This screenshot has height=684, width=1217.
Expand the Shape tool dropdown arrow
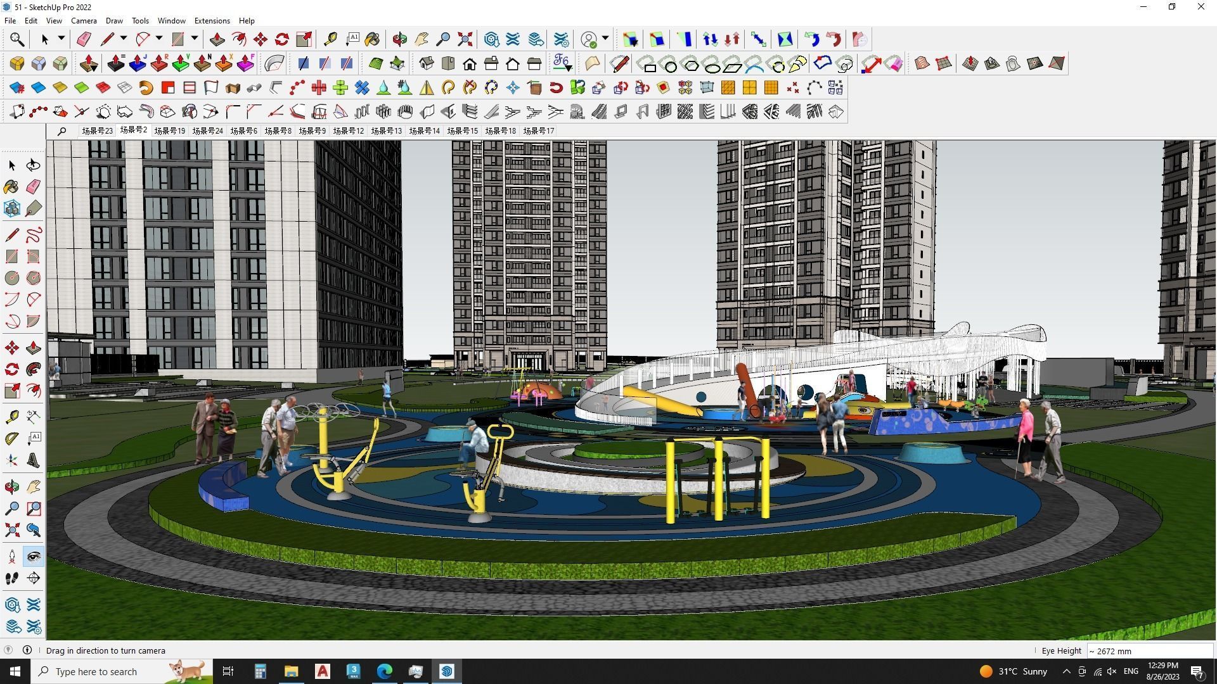195,39
